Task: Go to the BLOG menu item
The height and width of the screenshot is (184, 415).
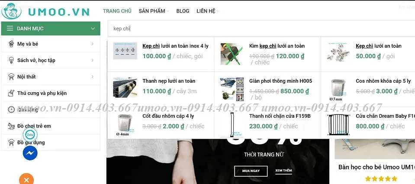Action: (183, 11)
